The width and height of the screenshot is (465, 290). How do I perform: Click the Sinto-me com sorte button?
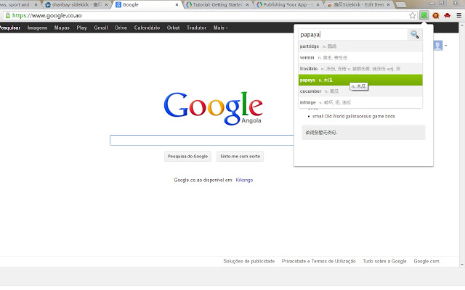240,157
